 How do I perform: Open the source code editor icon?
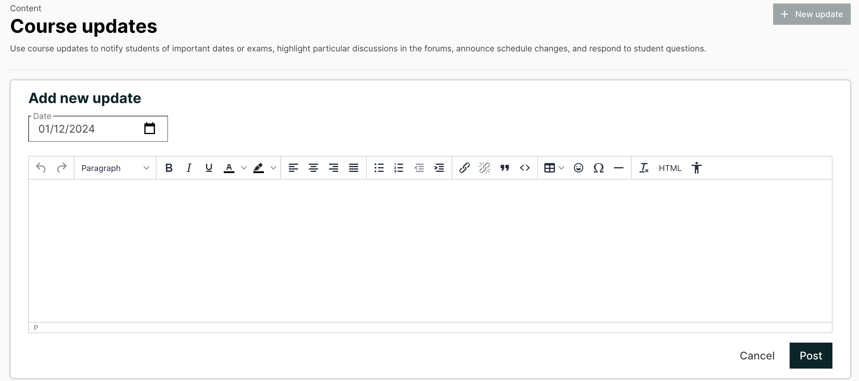[524, 168]
